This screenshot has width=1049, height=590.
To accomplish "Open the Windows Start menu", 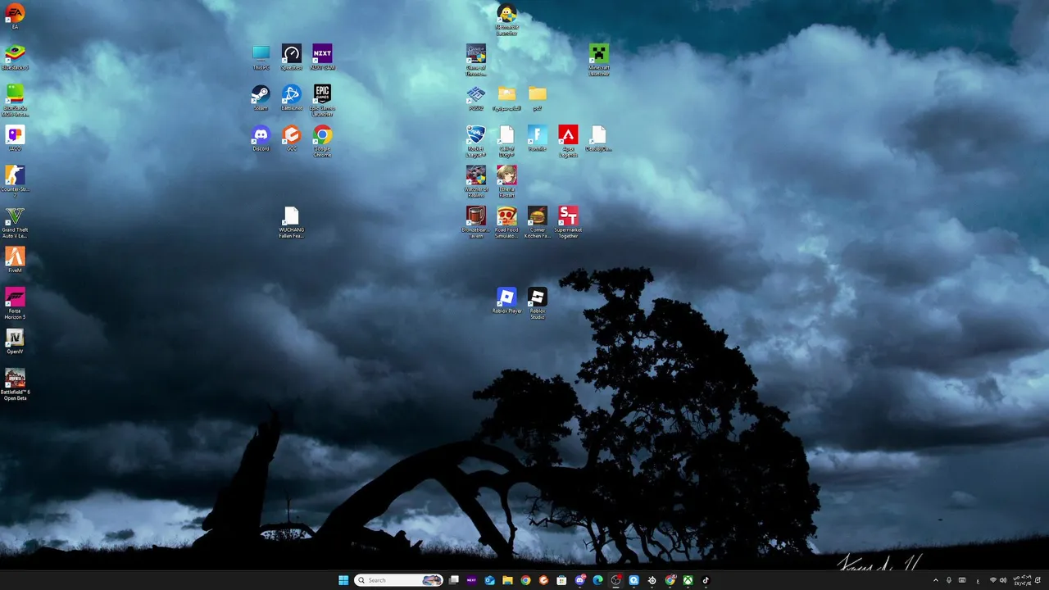I will (343, 580).
